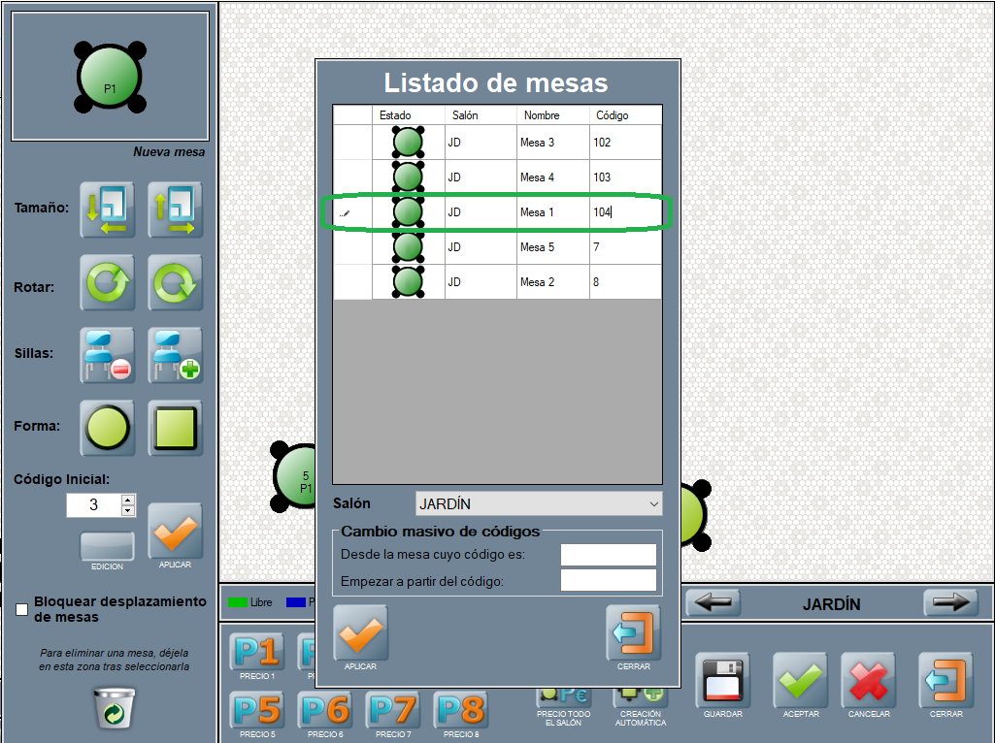Select the P6 price level button
This screenshot has height=743, width=995.
coord(324,710)
